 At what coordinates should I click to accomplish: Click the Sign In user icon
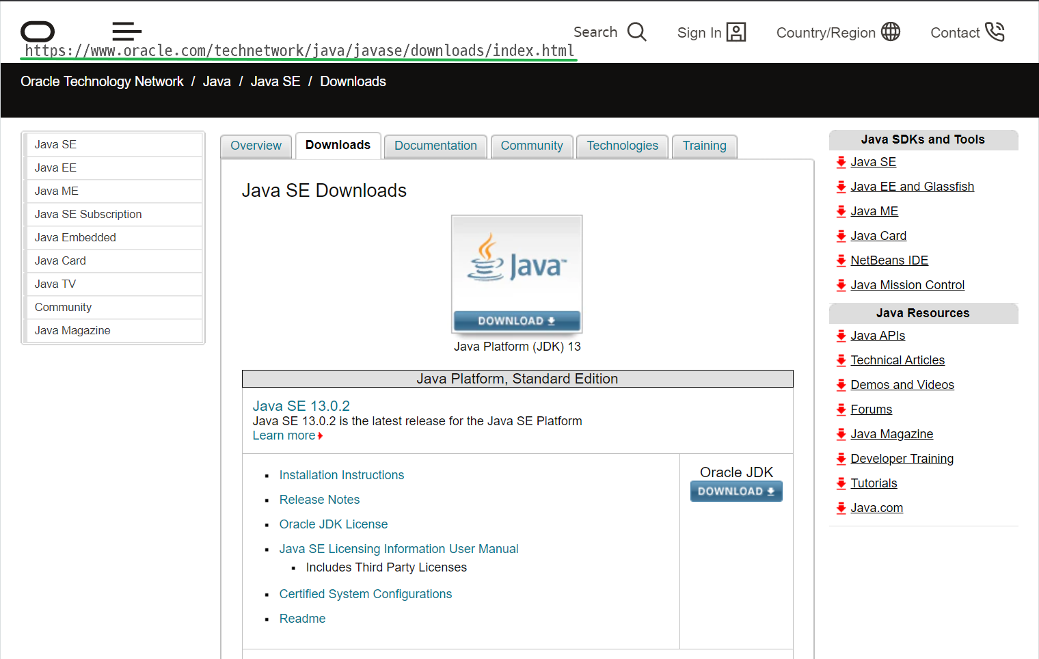tap(736, 32)
